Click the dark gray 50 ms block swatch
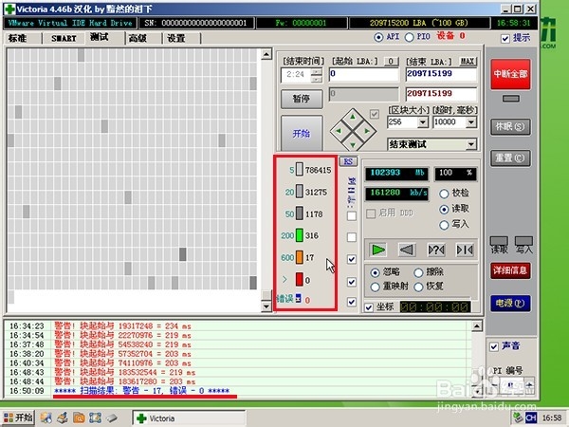 (x=300, y=213)
